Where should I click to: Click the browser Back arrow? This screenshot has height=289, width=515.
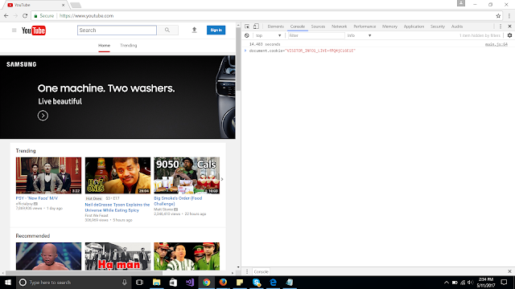click(x=6, y=16)
